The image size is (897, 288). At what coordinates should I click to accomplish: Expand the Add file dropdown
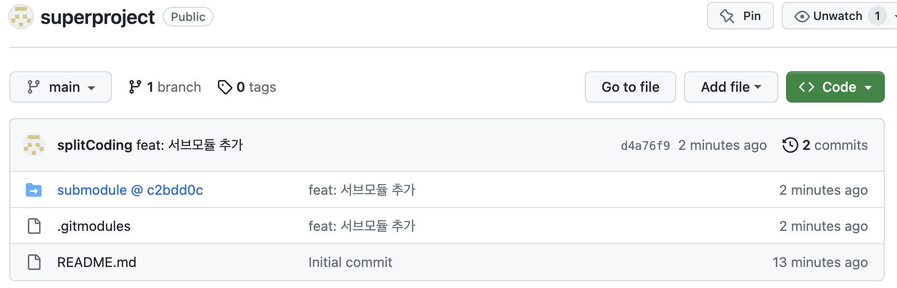[x=731, y=87]
